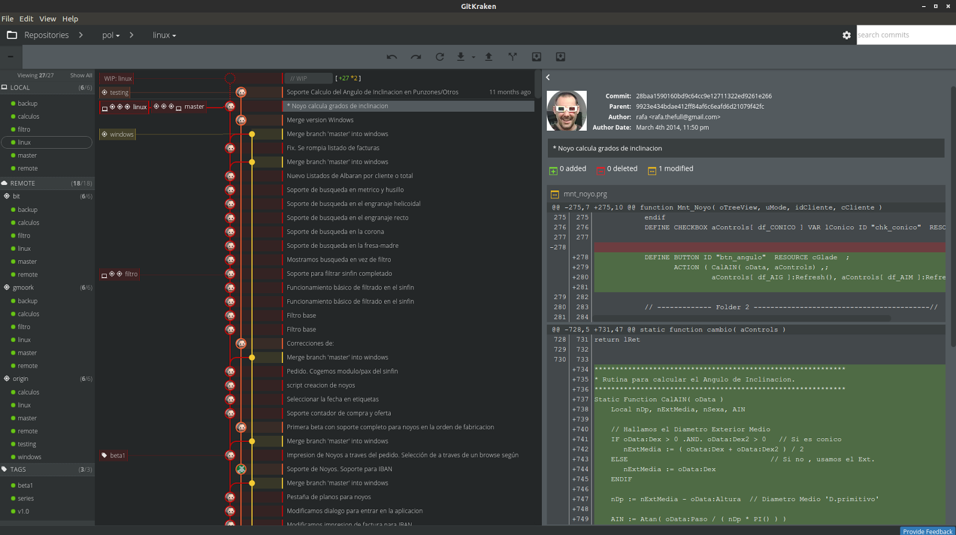Click the Stash toolbar icon

point(537,57)
